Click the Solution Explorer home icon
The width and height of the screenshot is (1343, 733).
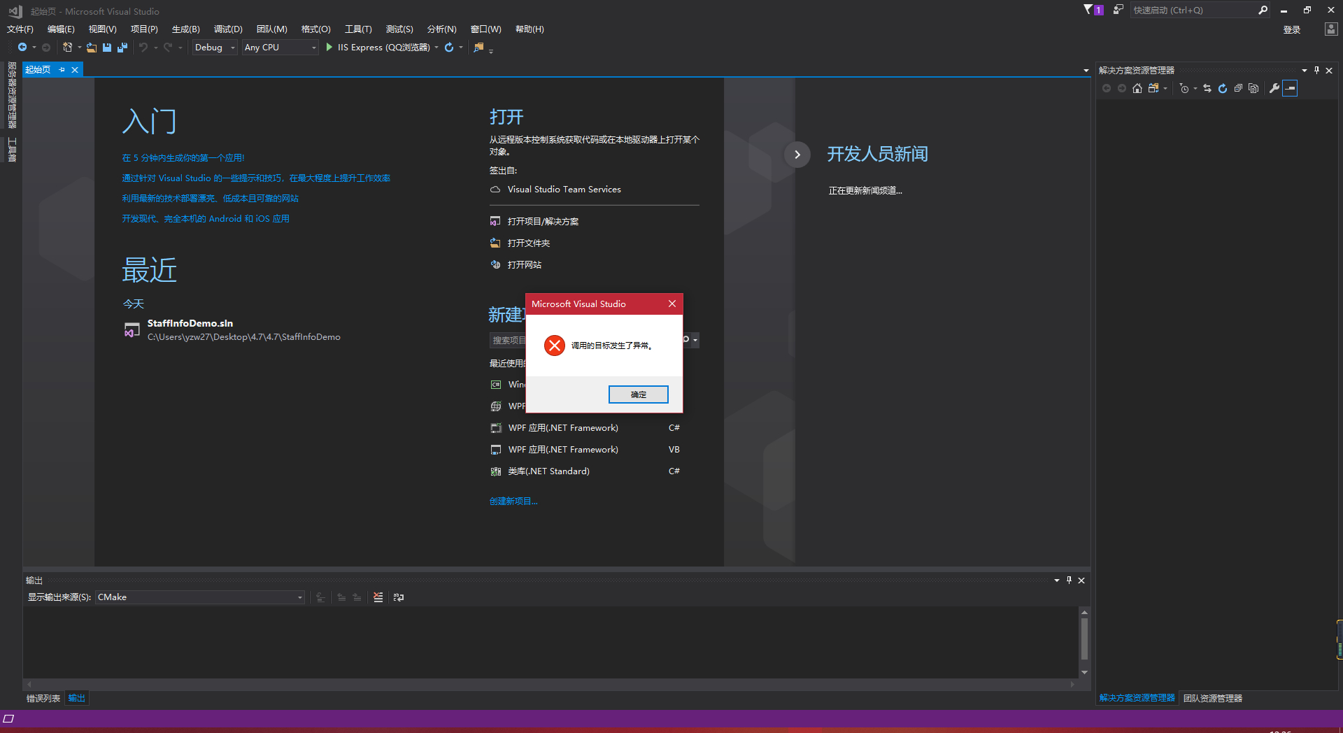tap(1137, 88)
